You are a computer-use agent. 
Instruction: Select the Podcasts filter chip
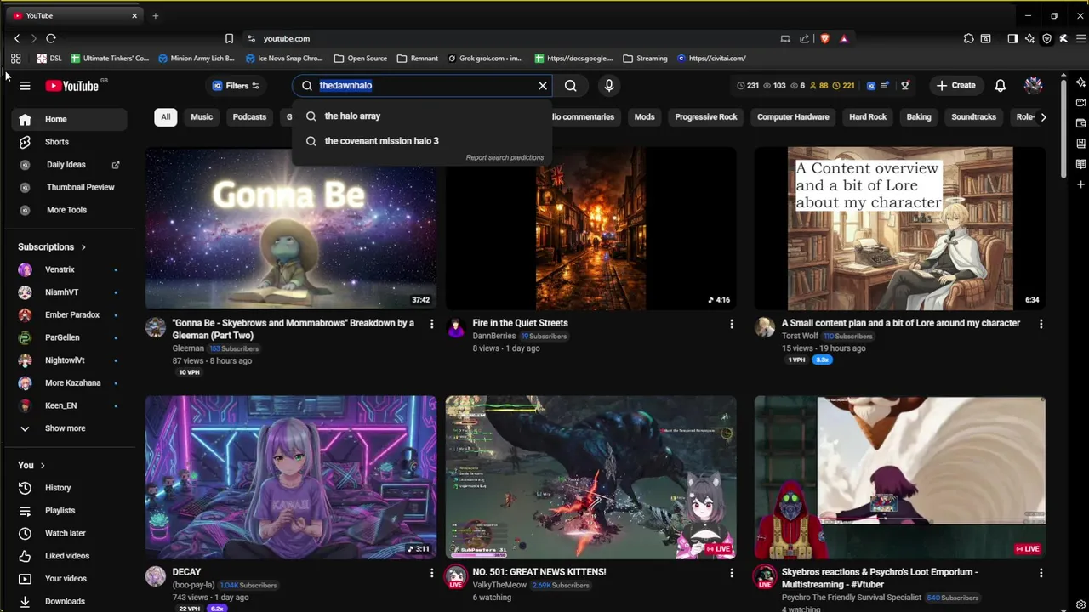pos(249,117)
